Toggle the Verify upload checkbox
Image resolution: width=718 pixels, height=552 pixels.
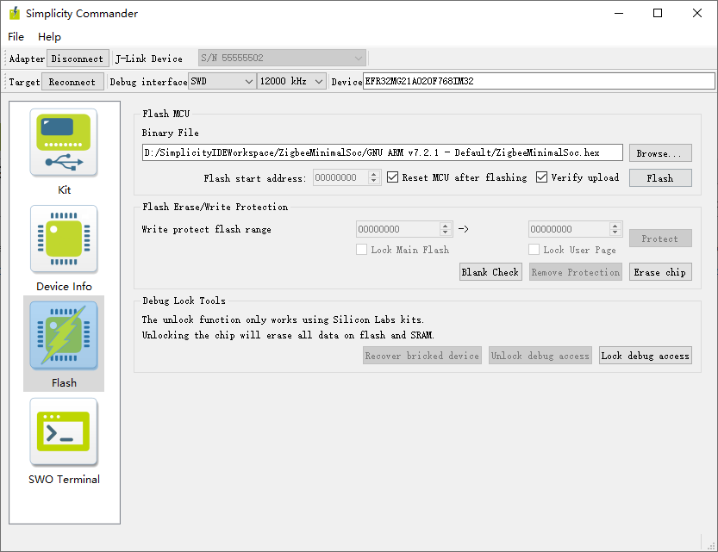point(542,177)
